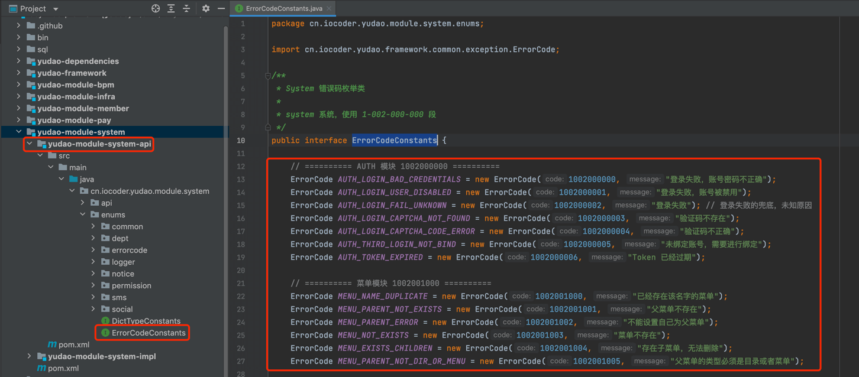The width and height of the screenshot is (859, 377).
Task: Switch to ErrorCodeConstants.java editor tab
Action: (x=283, y=9)
